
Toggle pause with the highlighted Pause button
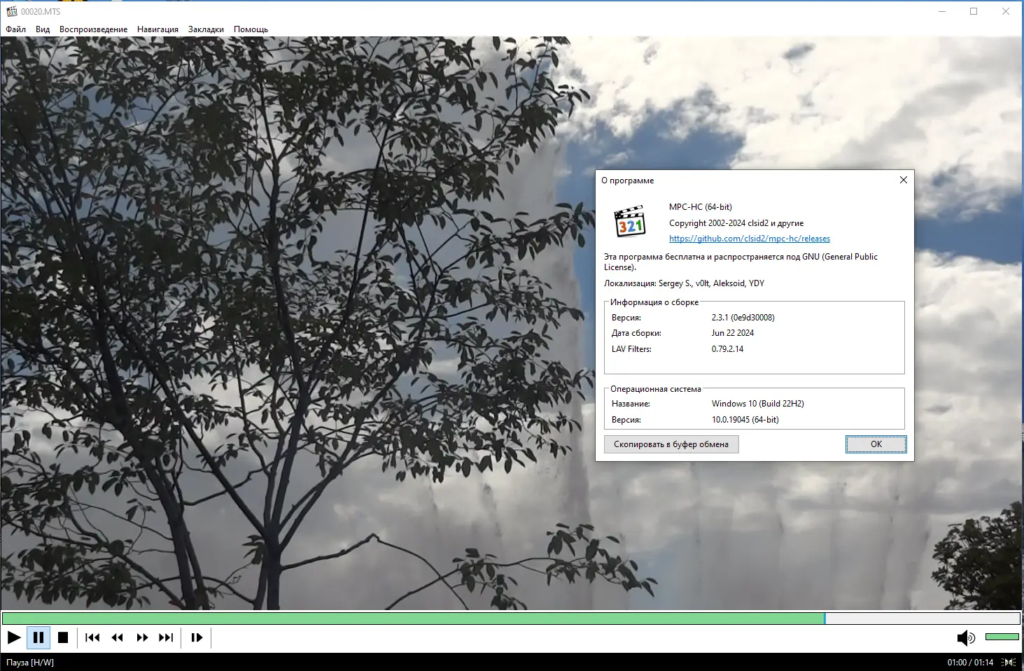(38, 637)
